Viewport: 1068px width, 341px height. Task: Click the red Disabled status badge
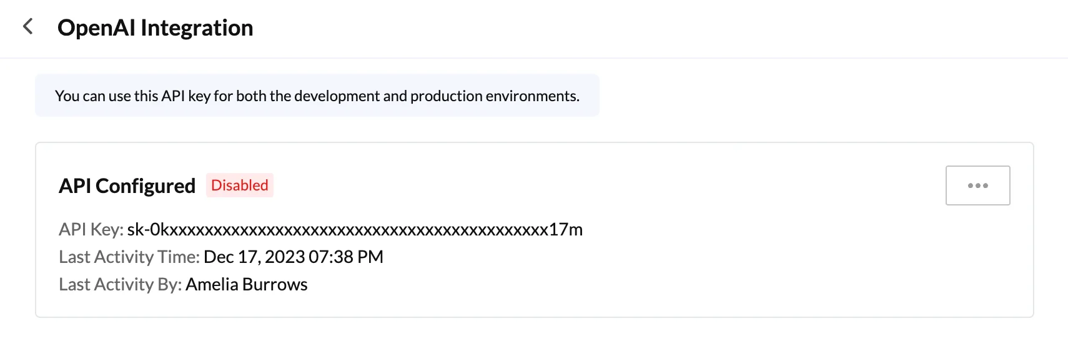[240, 185]
